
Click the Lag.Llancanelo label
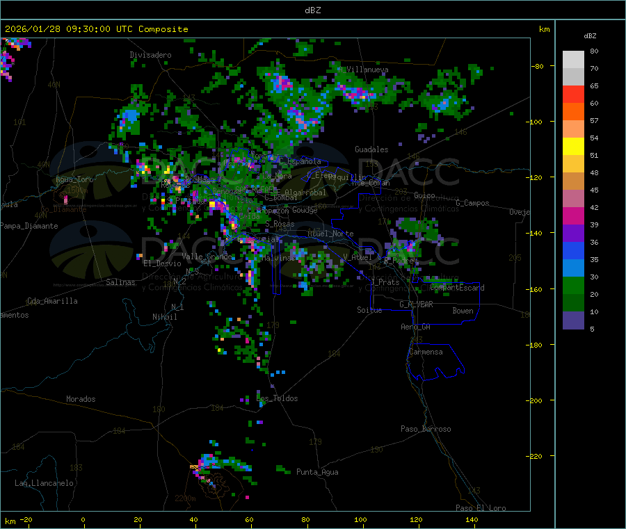(44, 483)
